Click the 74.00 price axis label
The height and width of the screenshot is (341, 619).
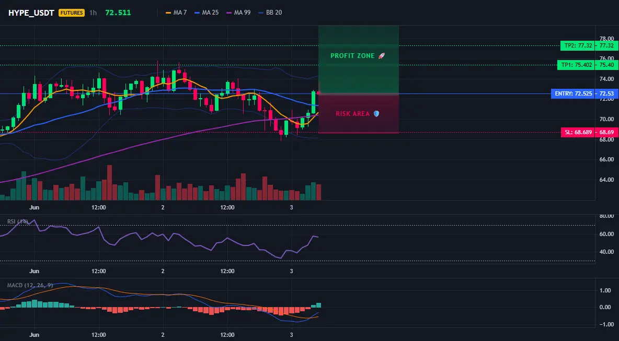pyautogui.click(x=607, y=79)
